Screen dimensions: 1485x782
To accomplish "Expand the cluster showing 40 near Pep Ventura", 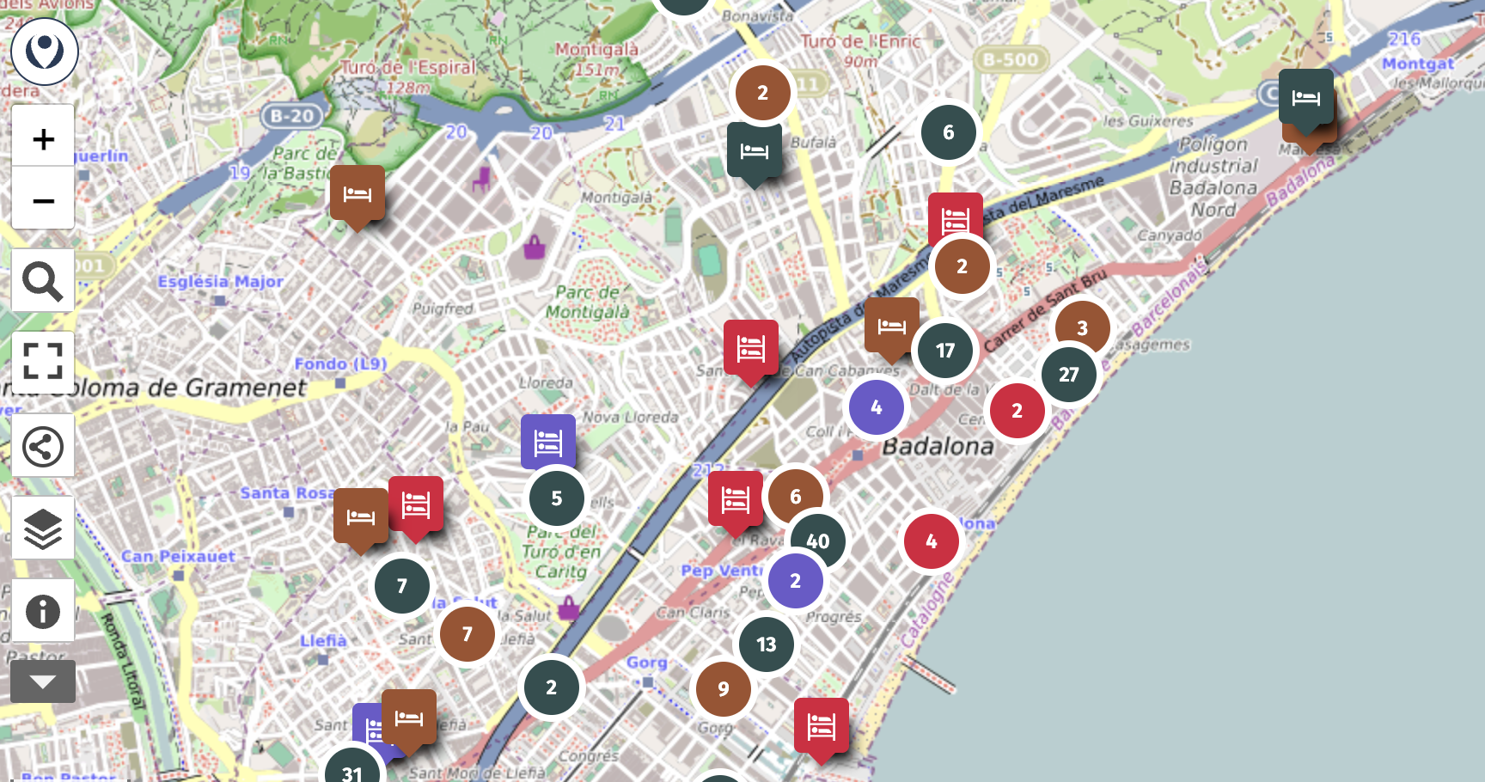I will [817, 541].
